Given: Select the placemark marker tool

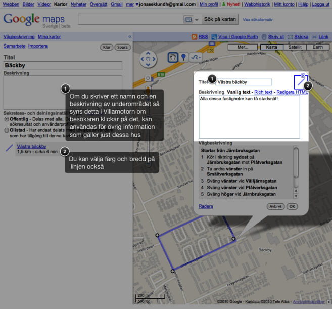Looking at the screenshot, I should [184, 58].
